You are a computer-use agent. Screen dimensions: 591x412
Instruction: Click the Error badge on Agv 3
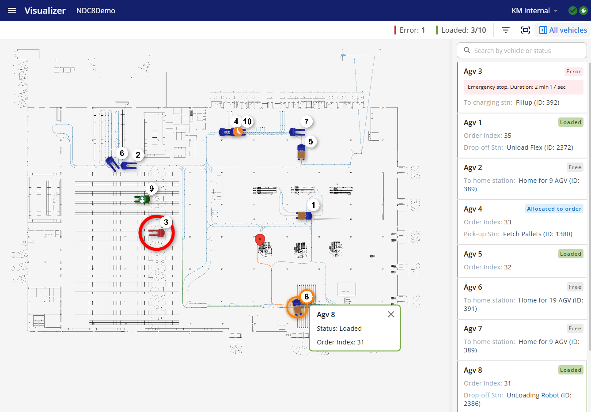click(574, 72)
